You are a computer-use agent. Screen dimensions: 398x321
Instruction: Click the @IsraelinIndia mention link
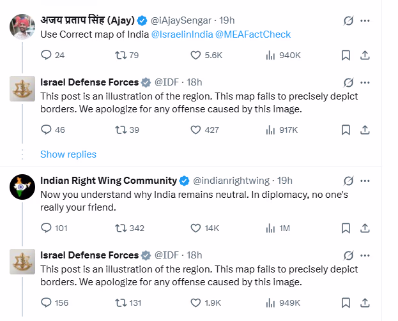[182, 34]
